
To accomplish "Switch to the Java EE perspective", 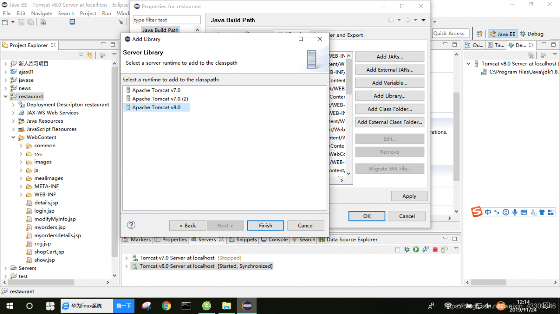I will click(502, 34).
